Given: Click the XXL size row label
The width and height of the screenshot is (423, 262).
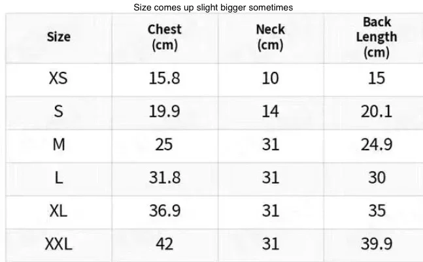Looking at the screenshot, I should coord(59,244).
